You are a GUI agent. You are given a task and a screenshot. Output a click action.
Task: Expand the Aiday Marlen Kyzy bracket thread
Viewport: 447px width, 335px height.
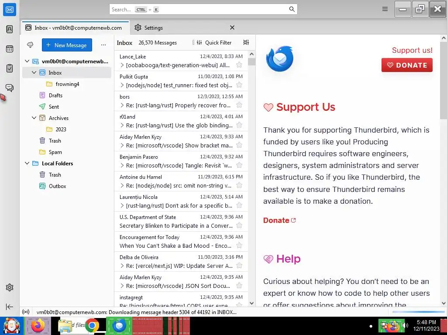coord(122,145)
